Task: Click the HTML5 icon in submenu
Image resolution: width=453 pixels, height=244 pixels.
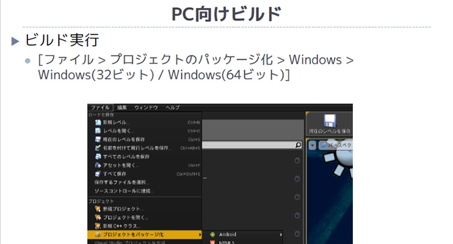Action: [x=212, y=242]
